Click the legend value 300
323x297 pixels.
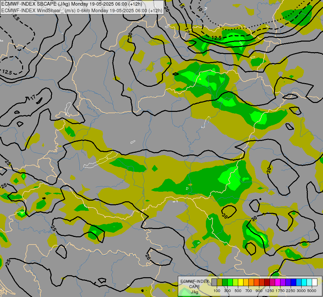[227, 291]
